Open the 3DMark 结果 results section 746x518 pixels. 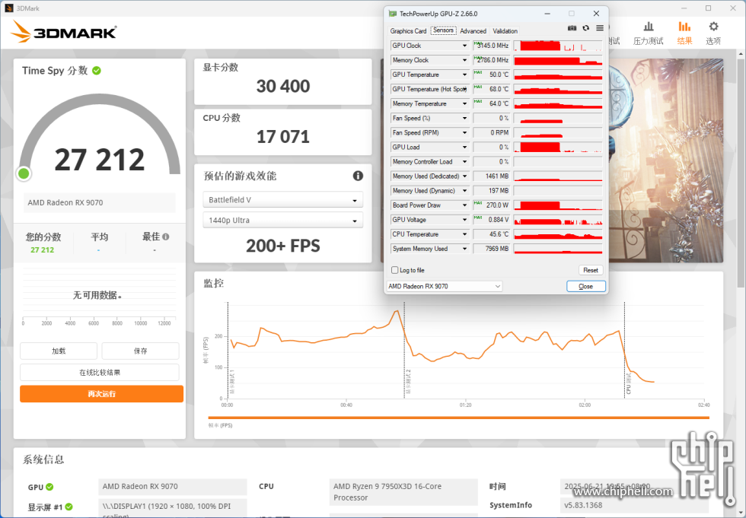pos(684,33)
